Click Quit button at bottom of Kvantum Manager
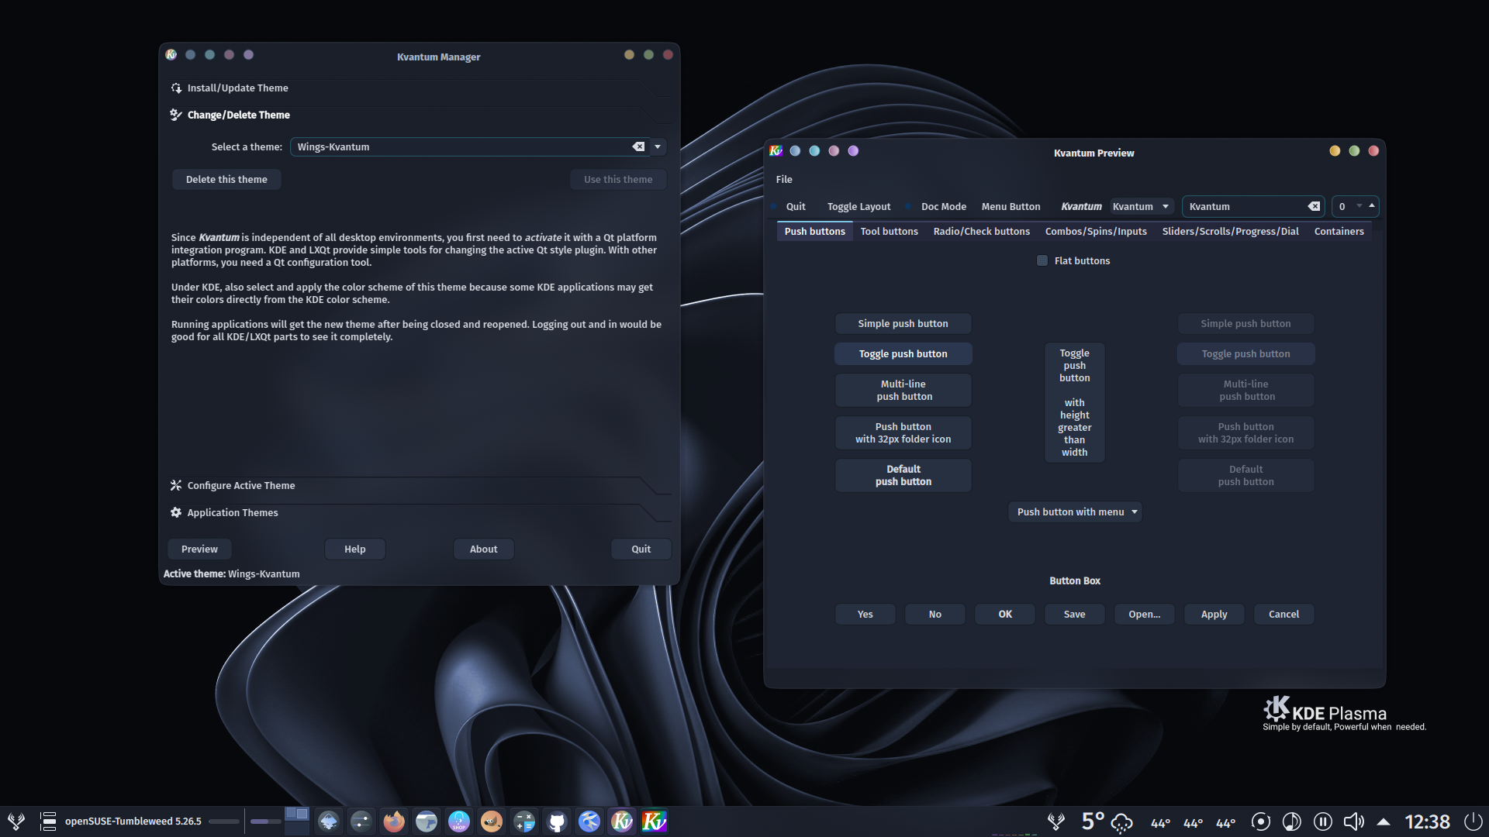Image resolution: width=1489 pixels, height=837 pixels. (x=641, y=549)
